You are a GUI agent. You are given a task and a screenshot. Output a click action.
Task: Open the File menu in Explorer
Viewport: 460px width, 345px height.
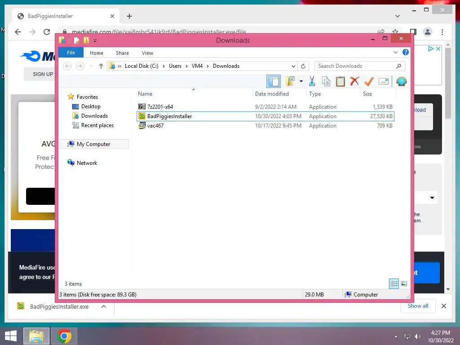[71, 53]
